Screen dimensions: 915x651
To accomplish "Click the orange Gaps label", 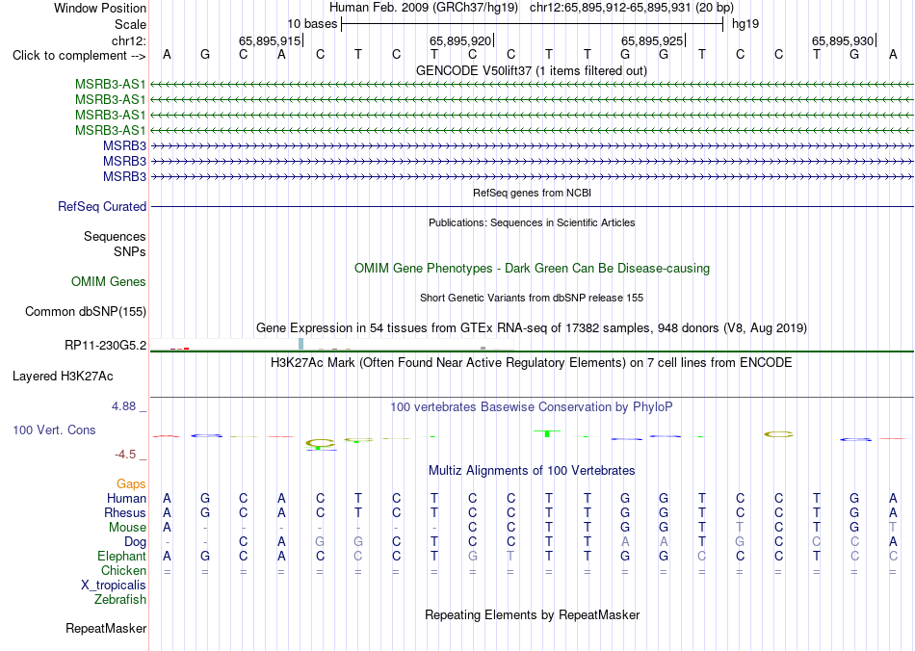I will pyautogui.click(x=131, y=484).
